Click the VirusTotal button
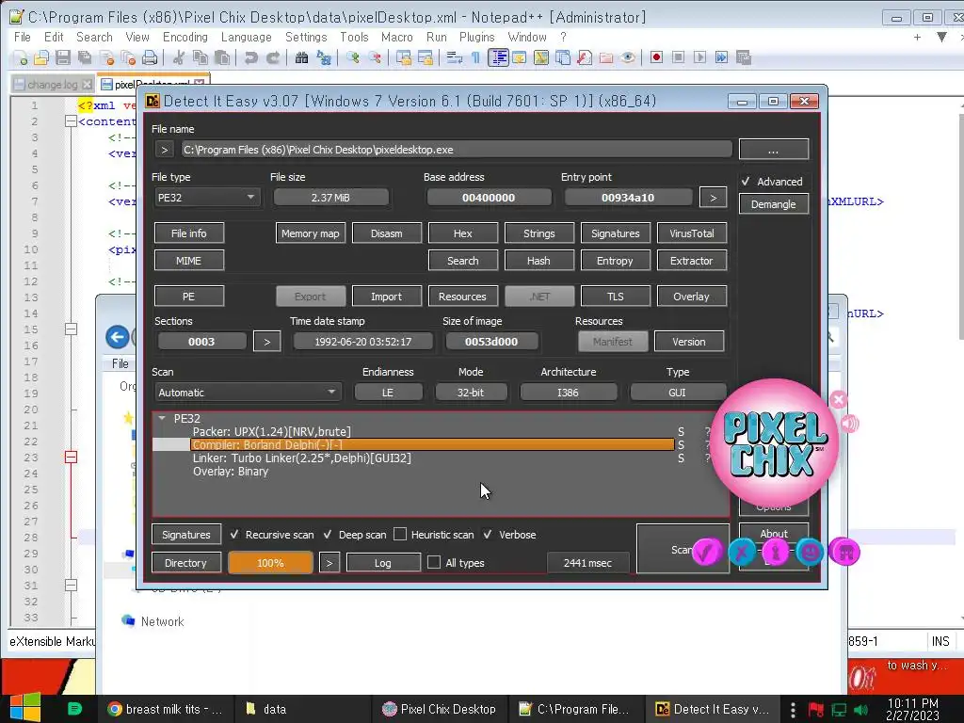 pos(692,233)
